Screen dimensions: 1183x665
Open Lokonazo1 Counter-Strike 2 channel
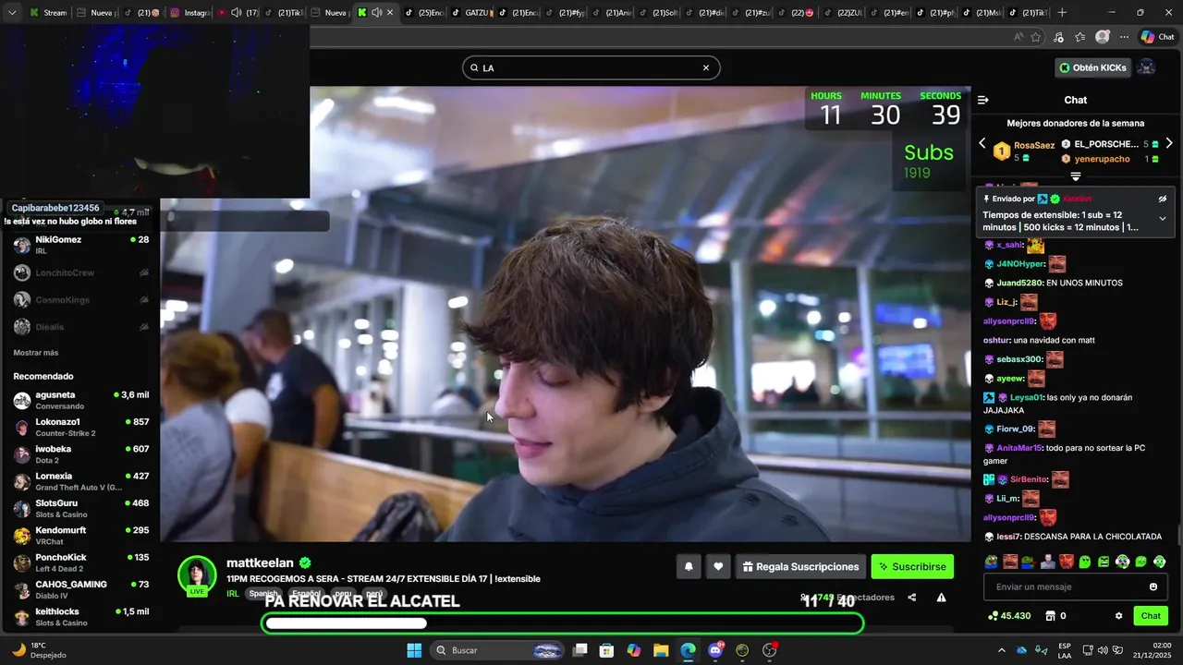click(x=80, y=428)
